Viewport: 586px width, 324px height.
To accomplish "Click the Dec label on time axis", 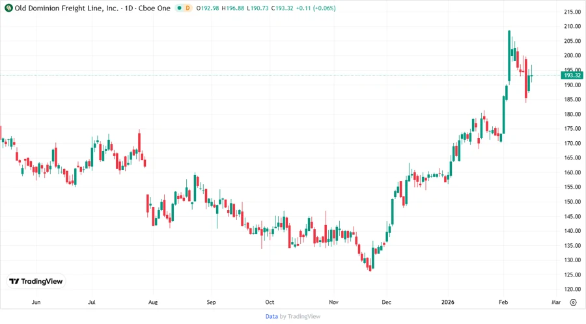I will pos(386,303).
